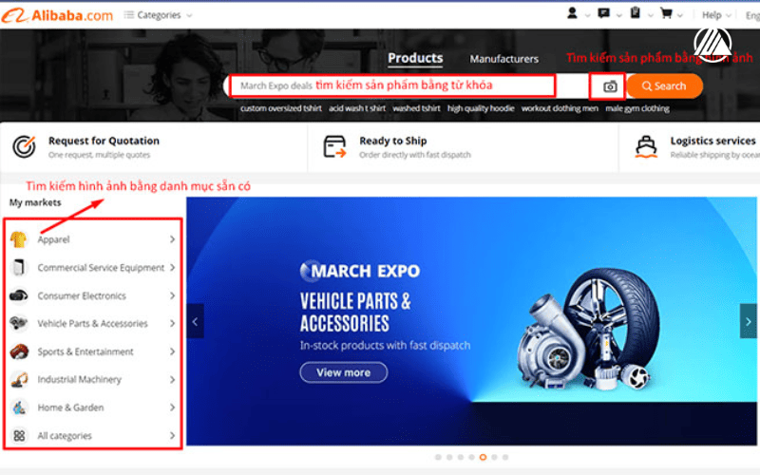Select suggestion 'acid wash t shirt'
Screen dimensions: 760x475
pyautogui.click(x=357, y=108)
